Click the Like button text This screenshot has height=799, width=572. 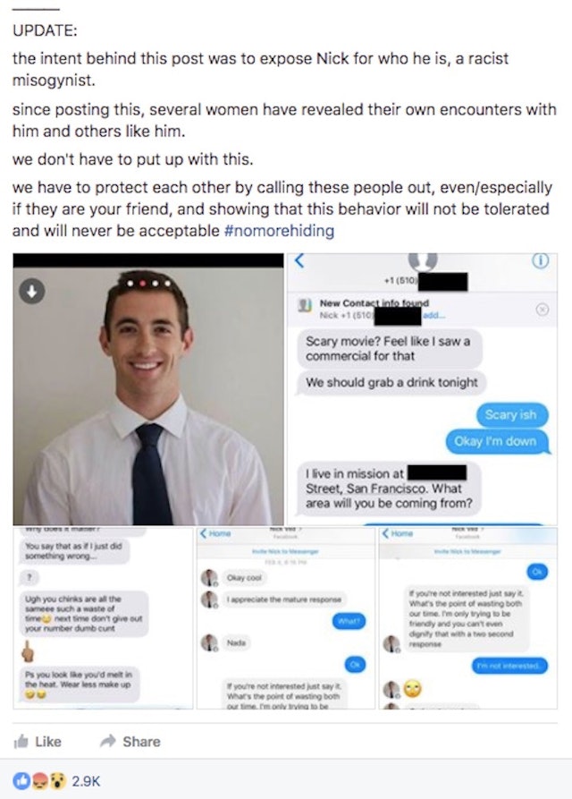[48, 742]
